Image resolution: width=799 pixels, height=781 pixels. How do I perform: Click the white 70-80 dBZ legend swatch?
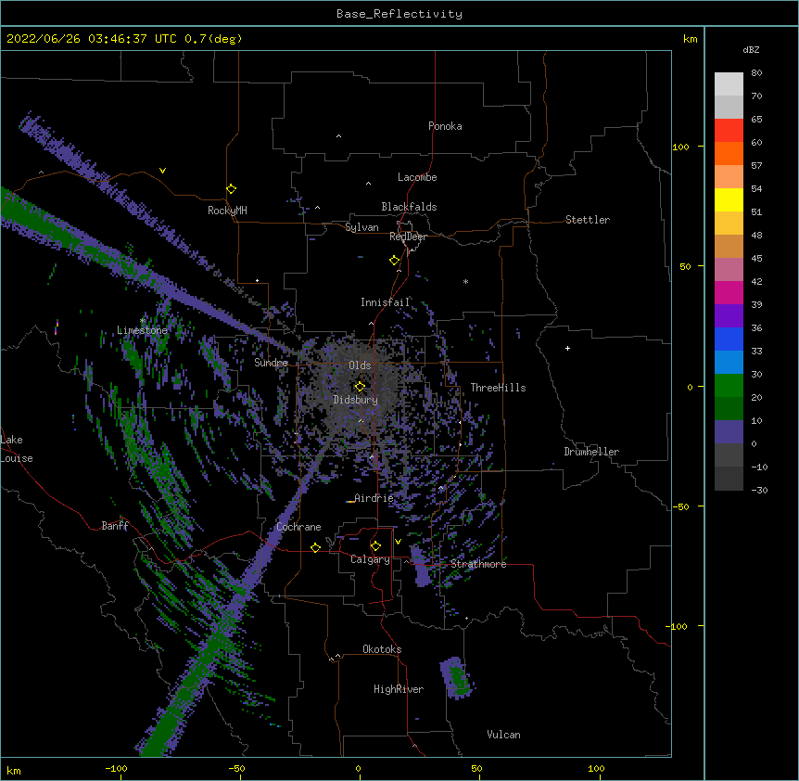(729, 84)
